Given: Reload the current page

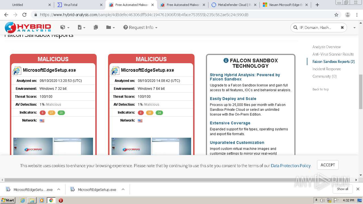Looking at the screenshot, I should [x=24, y=15].
